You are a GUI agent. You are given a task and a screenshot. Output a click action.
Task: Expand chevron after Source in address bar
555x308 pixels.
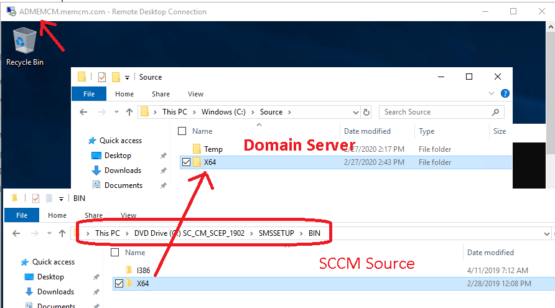coord(289,112)
